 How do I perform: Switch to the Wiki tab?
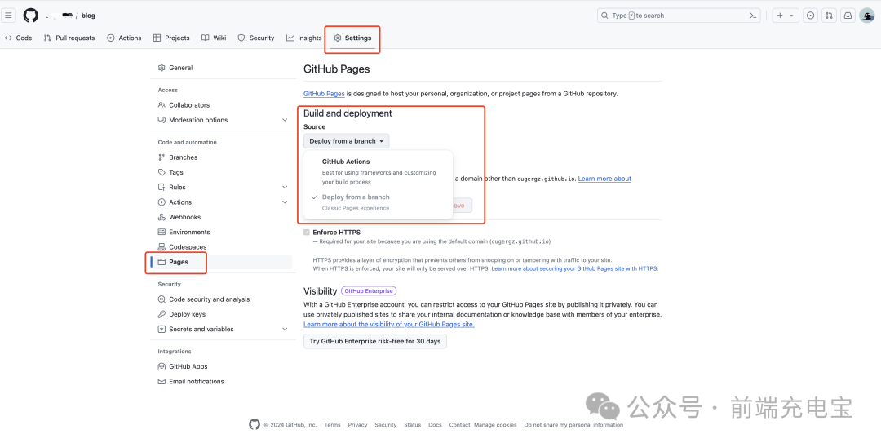[214, 38]
